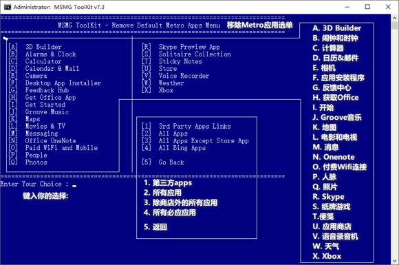Image resolution: width=399 pixels, height=265 pixels.
Task: Maximize the MSMG ToolKit window
Action: 367,7
